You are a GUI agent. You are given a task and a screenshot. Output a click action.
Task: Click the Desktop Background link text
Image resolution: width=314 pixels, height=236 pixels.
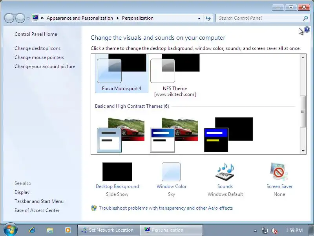[117, 186]
